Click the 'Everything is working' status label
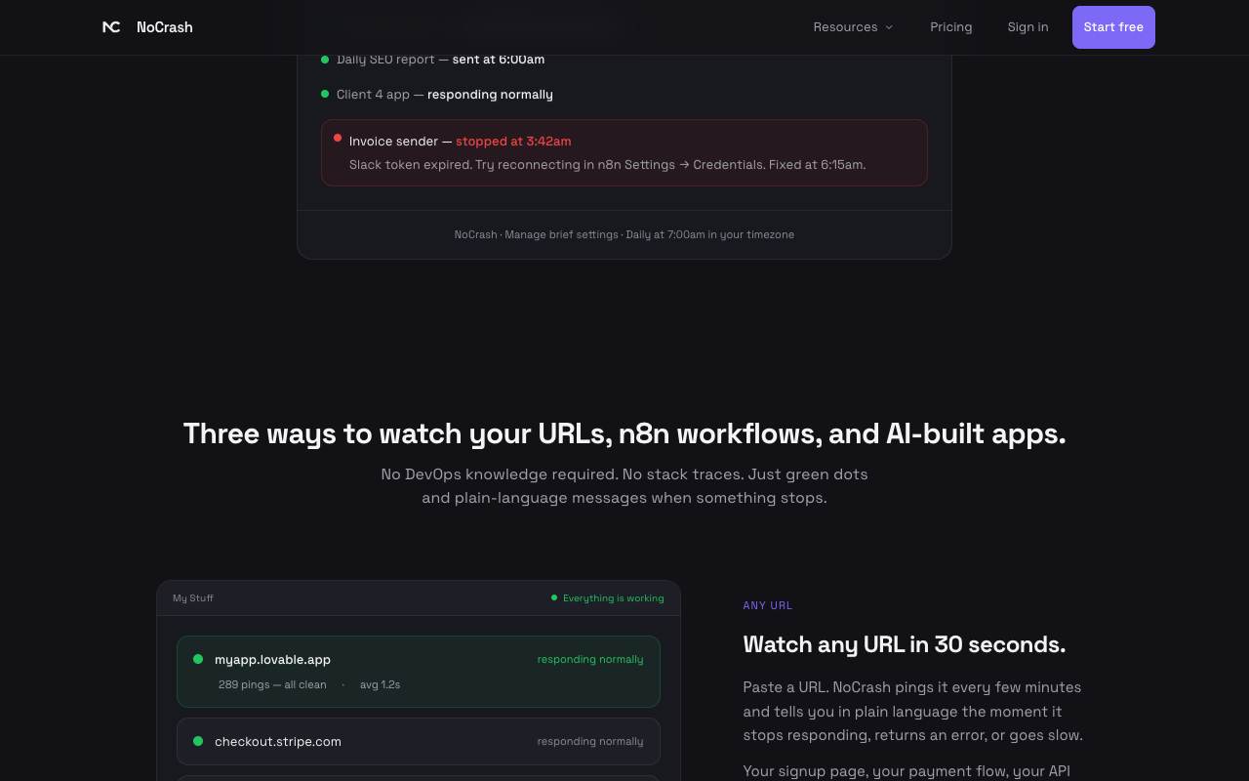Viewport: 1249px width, 781px height. click(613, 597)
